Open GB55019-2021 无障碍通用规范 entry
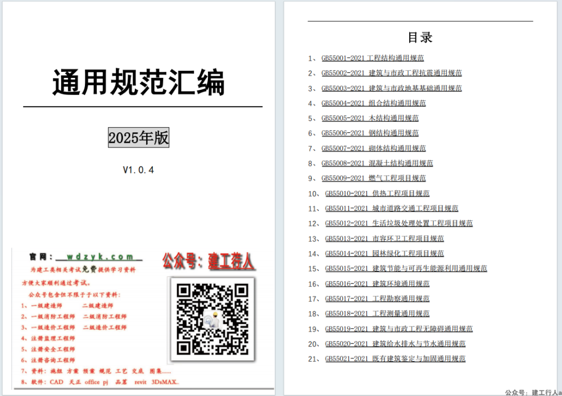 tap(398, 329)
